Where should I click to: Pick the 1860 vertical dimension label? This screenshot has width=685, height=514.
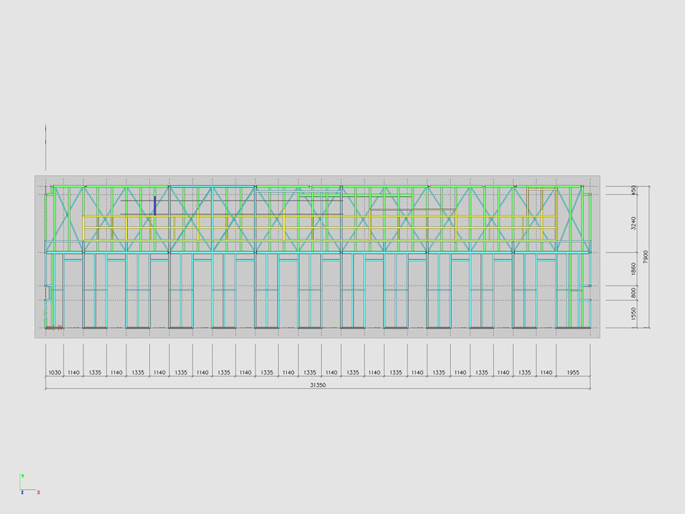click(x=634, y=269)
